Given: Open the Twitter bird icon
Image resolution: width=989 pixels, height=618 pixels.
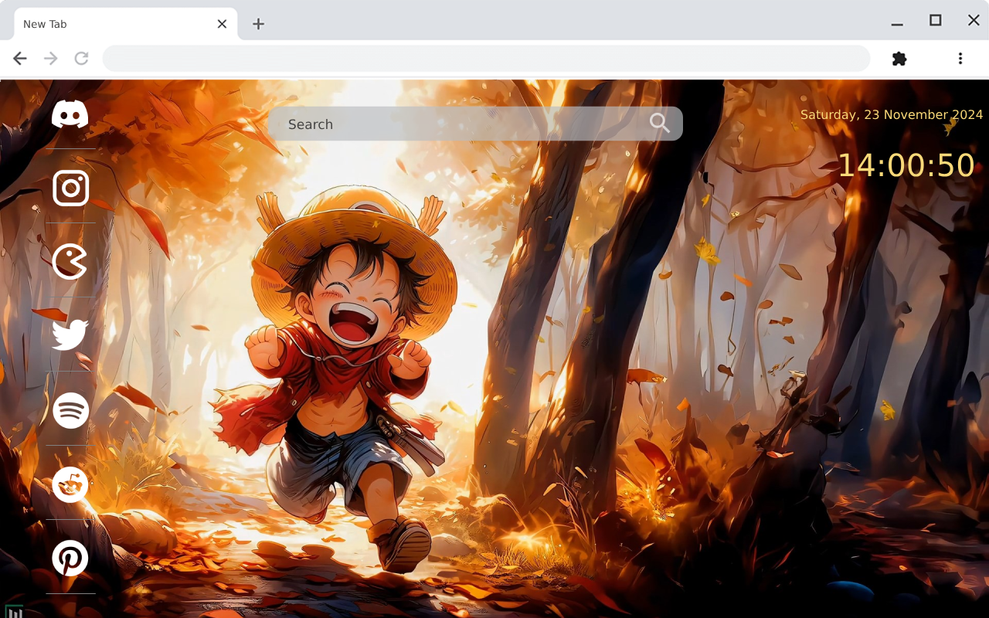Looking at the screenshot, I should pyautogui.click(x=70, y=335).
